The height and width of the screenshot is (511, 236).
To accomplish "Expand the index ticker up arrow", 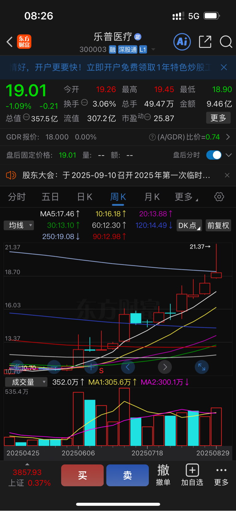I will point(27,464).
